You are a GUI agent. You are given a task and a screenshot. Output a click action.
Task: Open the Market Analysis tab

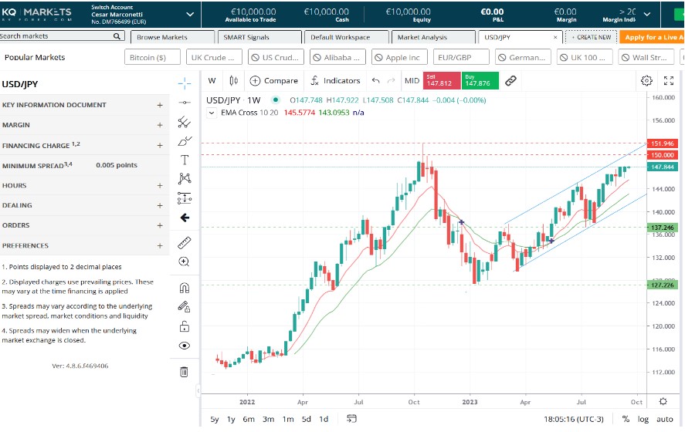(433, 37)
